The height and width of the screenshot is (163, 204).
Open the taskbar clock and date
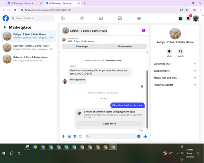190,153
